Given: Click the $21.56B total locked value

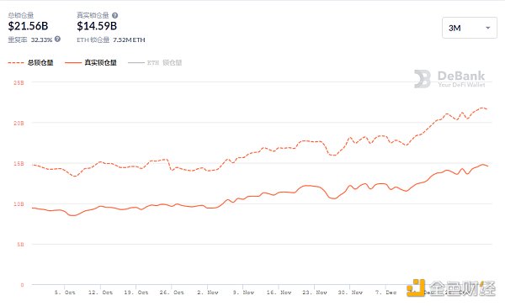Looking at the screenshot, I should 28,26.
